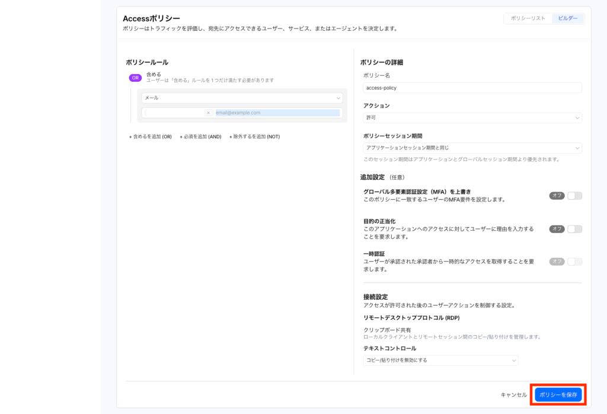Viewport: 607px width, 414px height.
Task: Click the Accessポリシー title
Action: [151, 18]
